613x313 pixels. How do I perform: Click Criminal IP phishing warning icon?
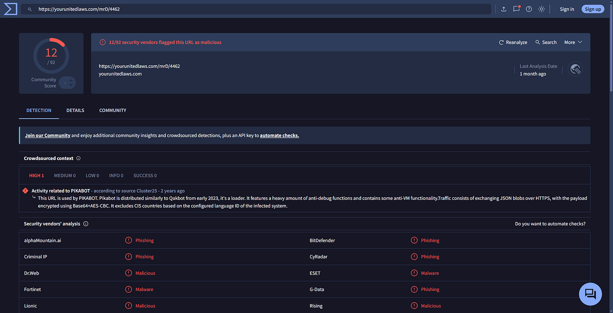pyautogui.click(x=129, y=257)
